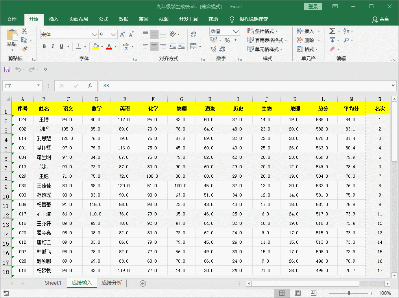Click the save icon in quick access toolbar

coord(7,70)
